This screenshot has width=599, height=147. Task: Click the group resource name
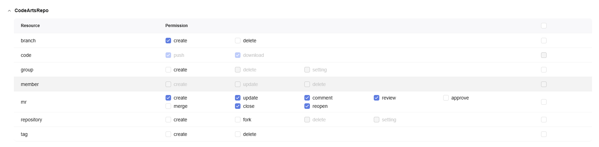pyautogui.click(x=27, y=70)
